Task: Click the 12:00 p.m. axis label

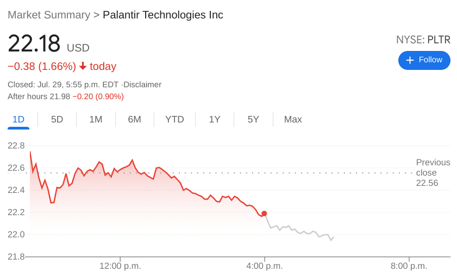Action: [x=120, y=266]
